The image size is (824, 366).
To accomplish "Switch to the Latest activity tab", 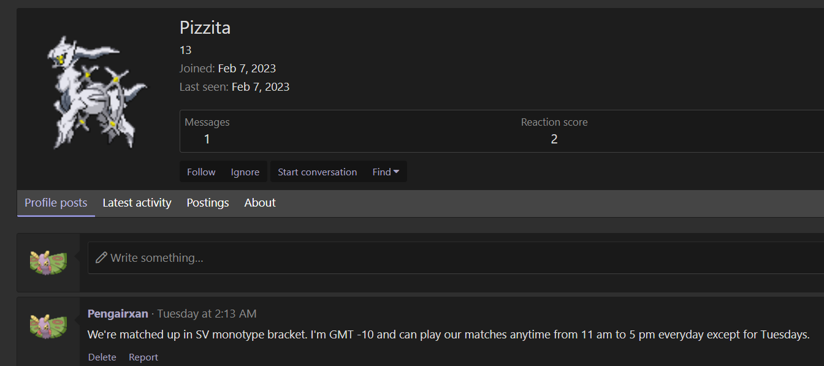I will click(137, 203).
